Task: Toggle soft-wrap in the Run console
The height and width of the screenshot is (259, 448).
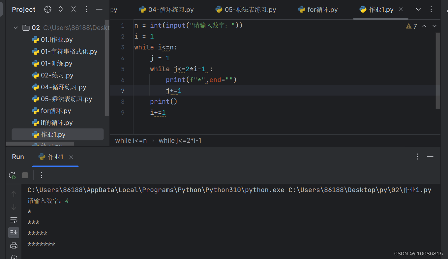Action: 14,220
